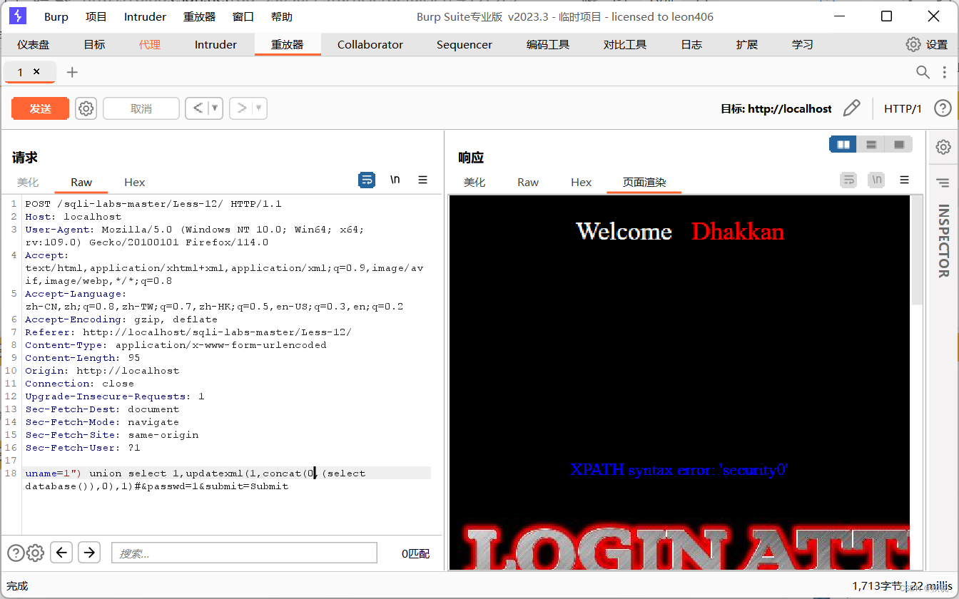Click XPATH syntax error text in response
This screenshot has width=959, height=599.
(x=679, y=469)
